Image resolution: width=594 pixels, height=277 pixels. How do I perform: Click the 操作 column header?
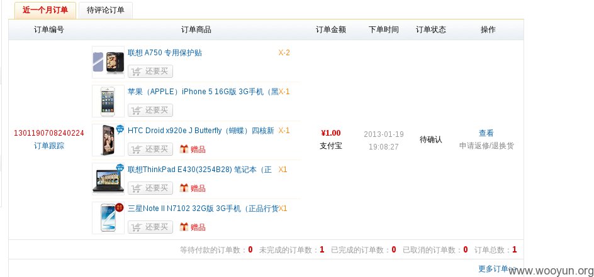pyautogui.click(x=488, y=30)
